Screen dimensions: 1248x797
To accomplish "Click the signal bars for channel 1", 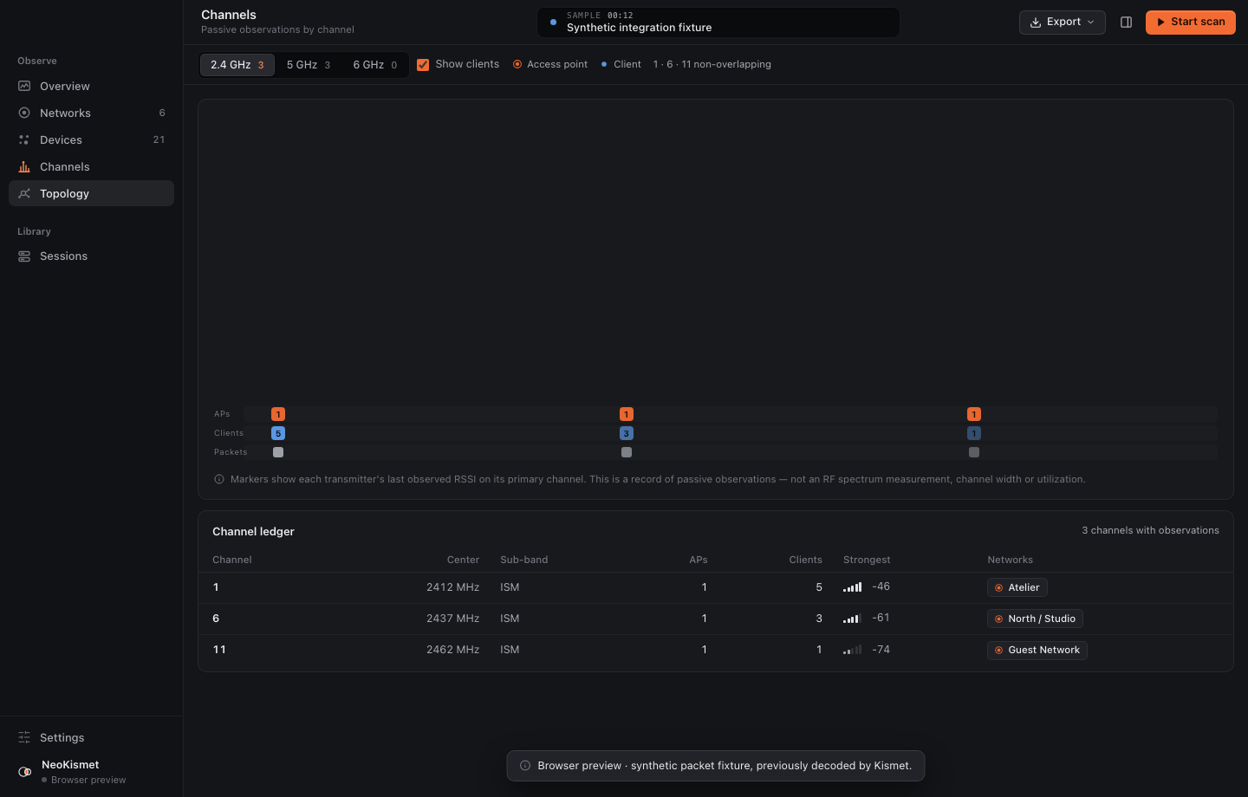I will pyautogui.click(x=852, y=587).
